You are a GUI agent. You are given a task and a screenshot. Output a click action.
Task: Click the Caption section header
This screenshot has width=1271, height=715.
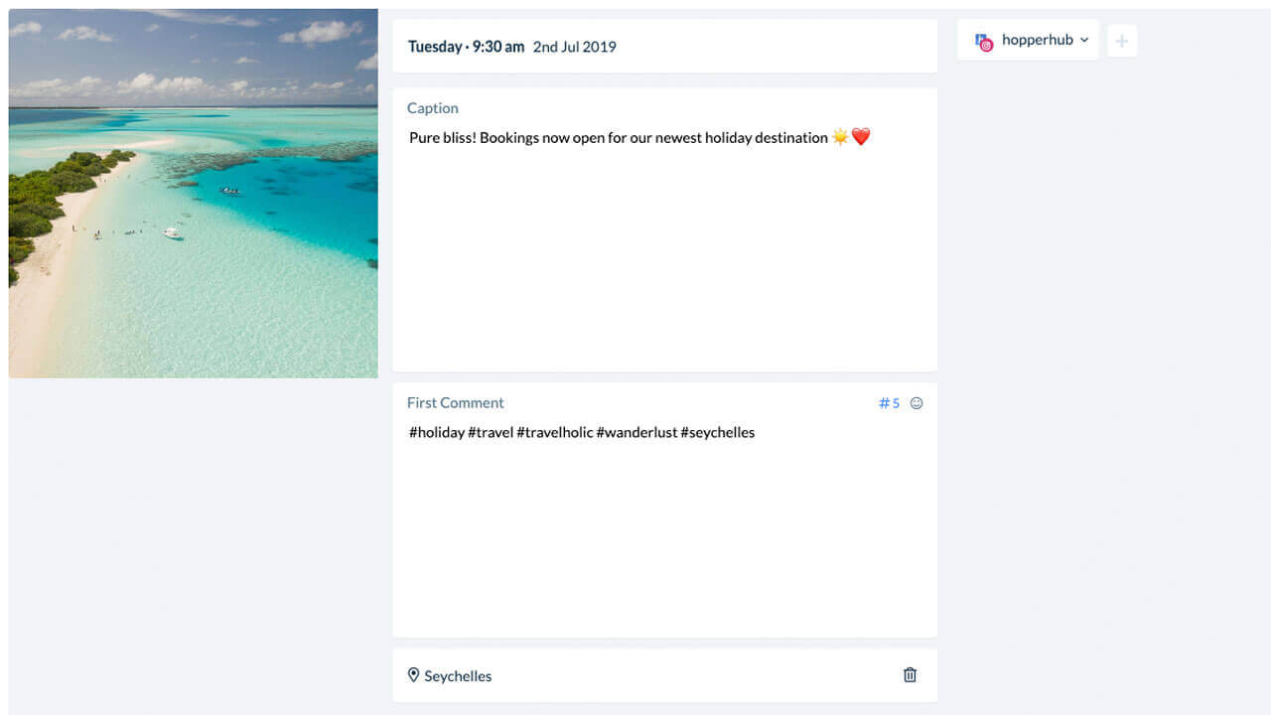(432, 107)
